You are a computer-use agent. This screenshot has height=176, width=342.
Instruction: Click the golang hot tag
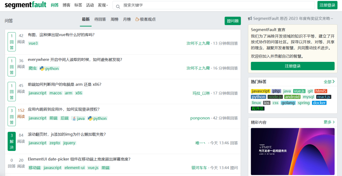pos(288,103)
